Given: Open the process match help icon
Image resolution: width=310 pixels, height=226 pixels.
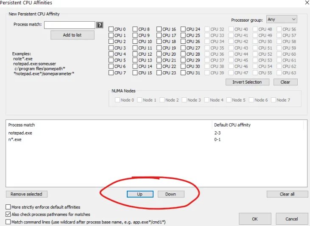Looking at the screenshot, I should [x=100, y=25].
